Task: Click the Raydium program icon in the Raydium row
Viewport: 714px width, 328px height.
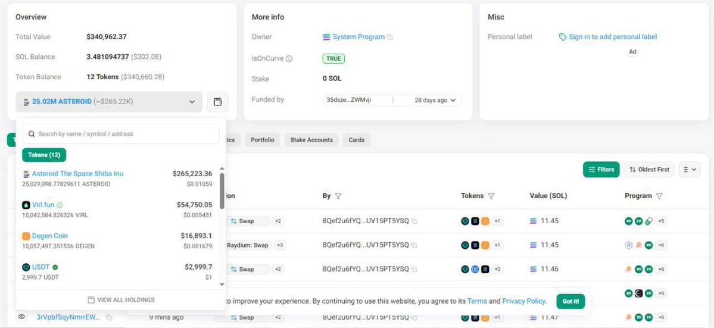Action: click(x=629, y=245)
